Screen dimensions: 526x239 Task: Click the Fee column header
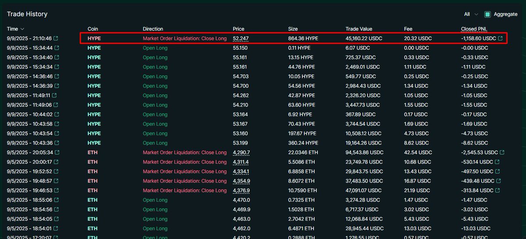click(x=408, y=29)
